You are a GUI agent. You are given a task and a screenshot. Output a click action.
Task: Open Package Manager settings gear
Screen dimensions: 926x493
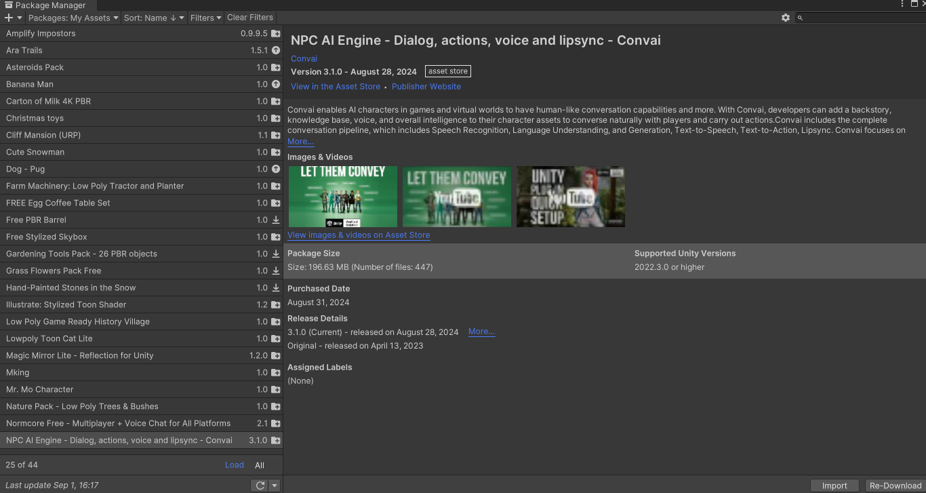coord(786,18)
